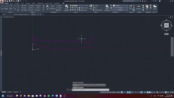174x98 pixels.
Task: Open Chrome from the taskbar
Action: tap(45, 96)
